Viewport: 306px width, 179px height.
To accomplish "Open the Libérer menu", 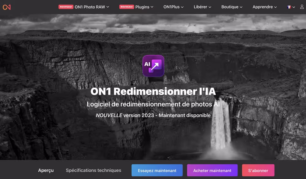I will point(202,7).
